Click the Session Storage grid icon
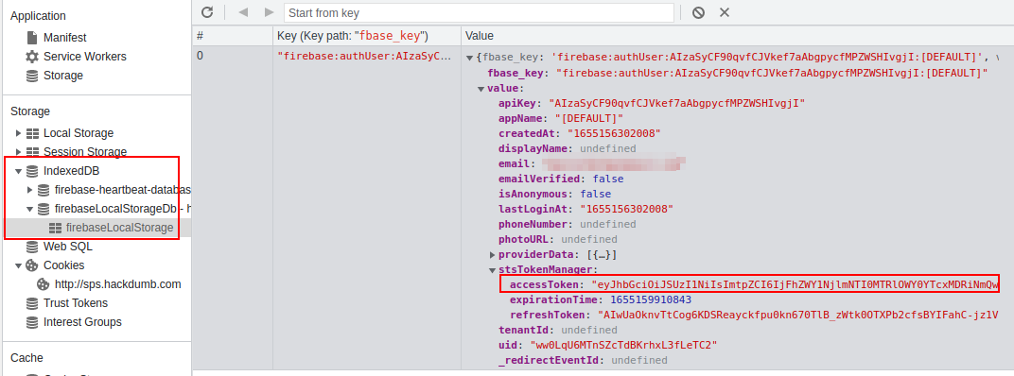Screen dimensions: 1014x376 (32, 152)
